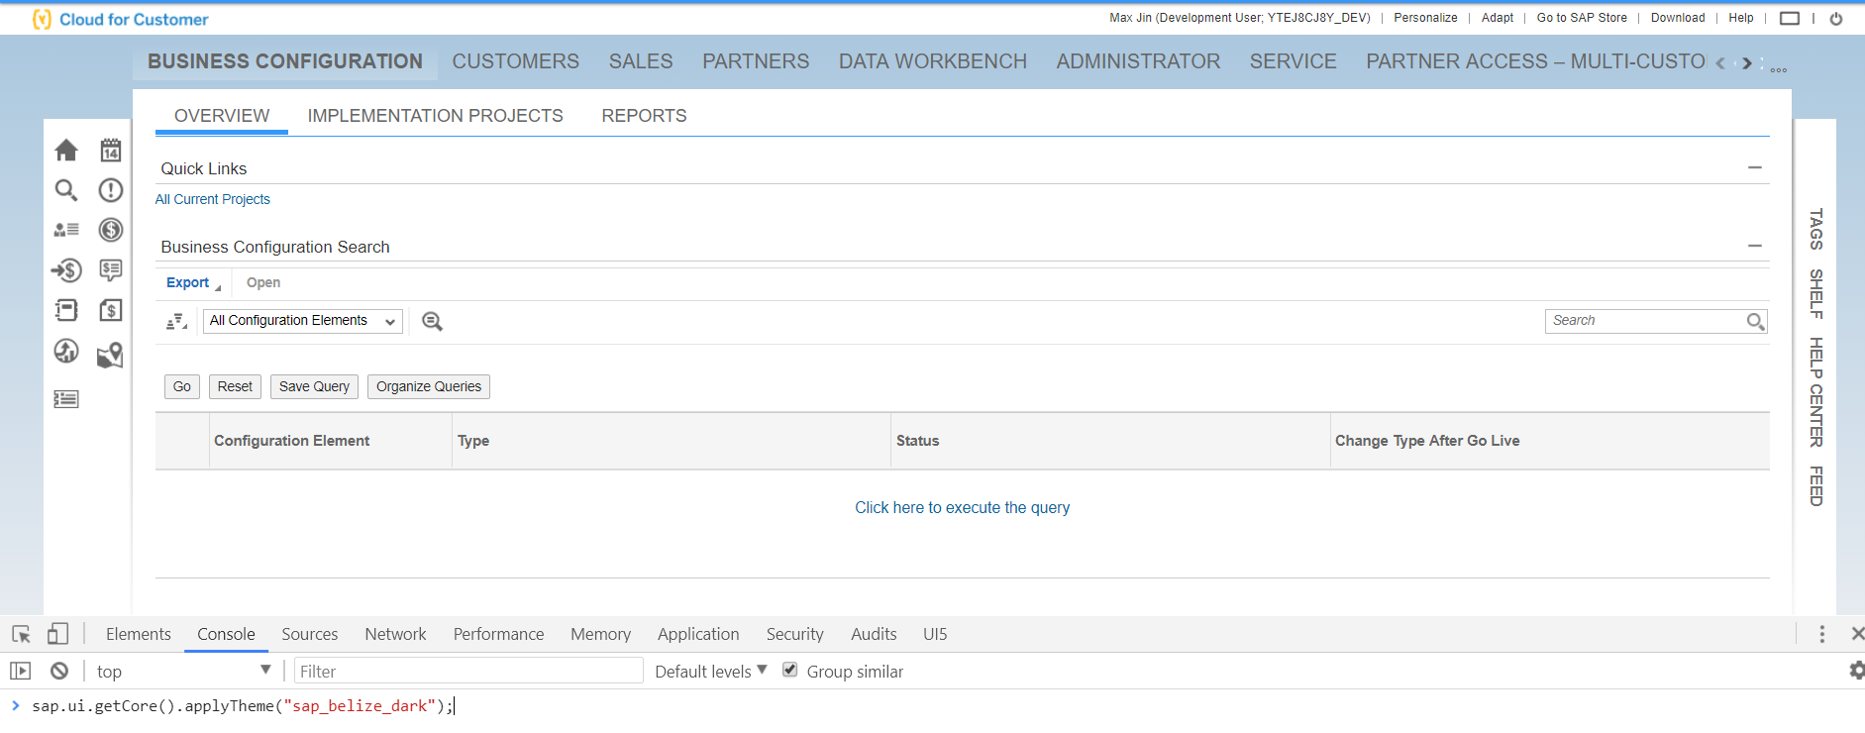
Task: Collapse the Business Configuration Search section
Action: 1755,246
